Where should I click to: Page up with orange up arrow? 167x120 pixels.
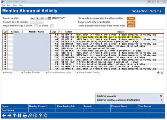158,73
